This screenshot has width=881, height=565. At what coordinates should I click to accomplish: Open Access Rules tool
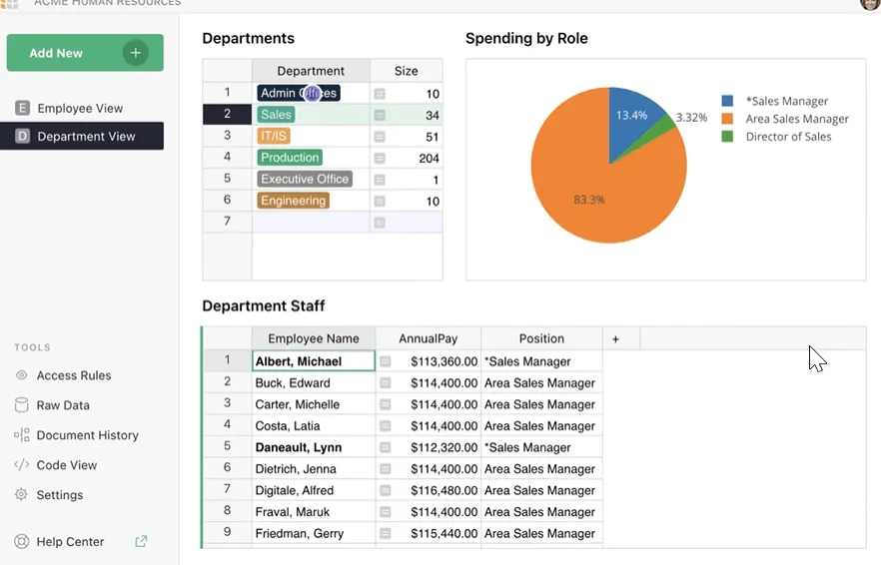(74, 375)
